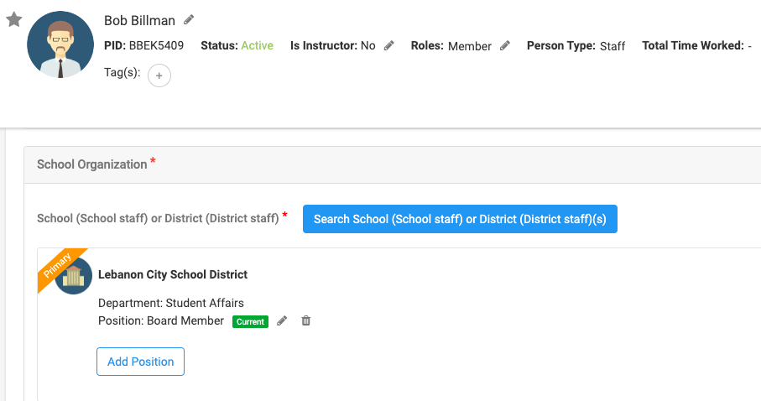Edit the Board Member position
761x401 pixels.
coord(282,321)
